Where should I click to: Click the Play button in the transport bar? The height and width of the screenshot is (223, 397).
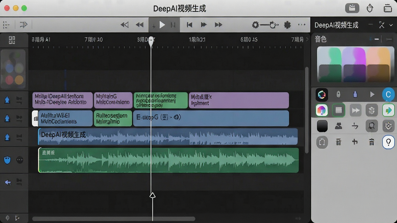pyautogui.click(x=162, y=25)
